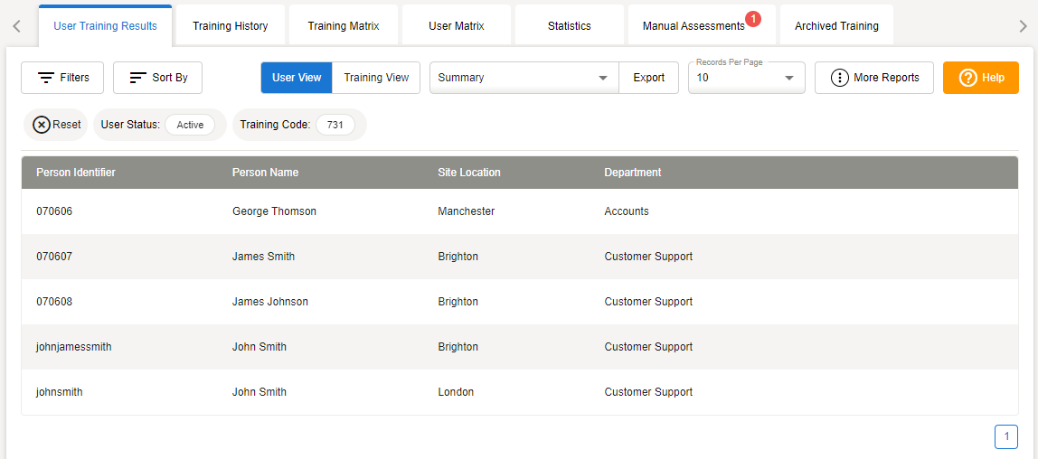Click the Reset filters X icon
Viewport: 1038px width, 459px height.
(42, 125)
